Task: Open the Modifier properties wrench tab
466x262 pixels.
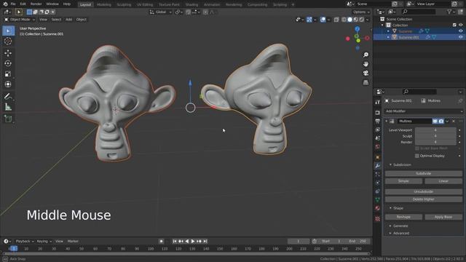Action: click(377, 166)
